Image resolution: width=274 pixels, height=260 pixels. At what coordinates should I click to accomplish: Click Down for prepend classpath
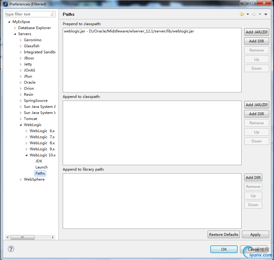coord(256,68)
